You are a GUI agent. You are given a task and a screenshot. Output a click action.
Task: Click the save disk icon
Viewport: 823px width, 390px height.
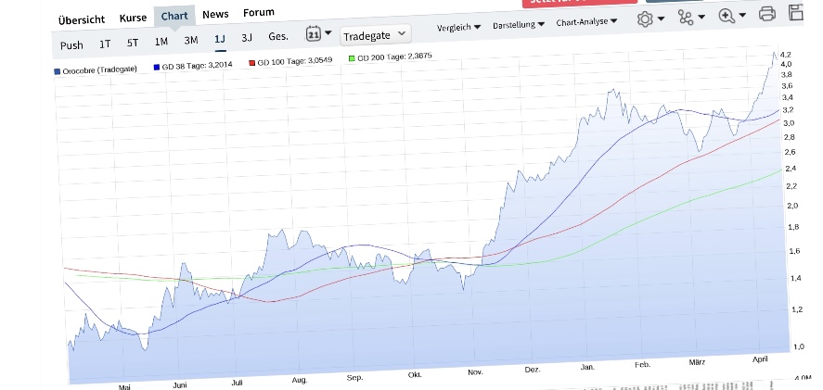click(x=796, y=13)
